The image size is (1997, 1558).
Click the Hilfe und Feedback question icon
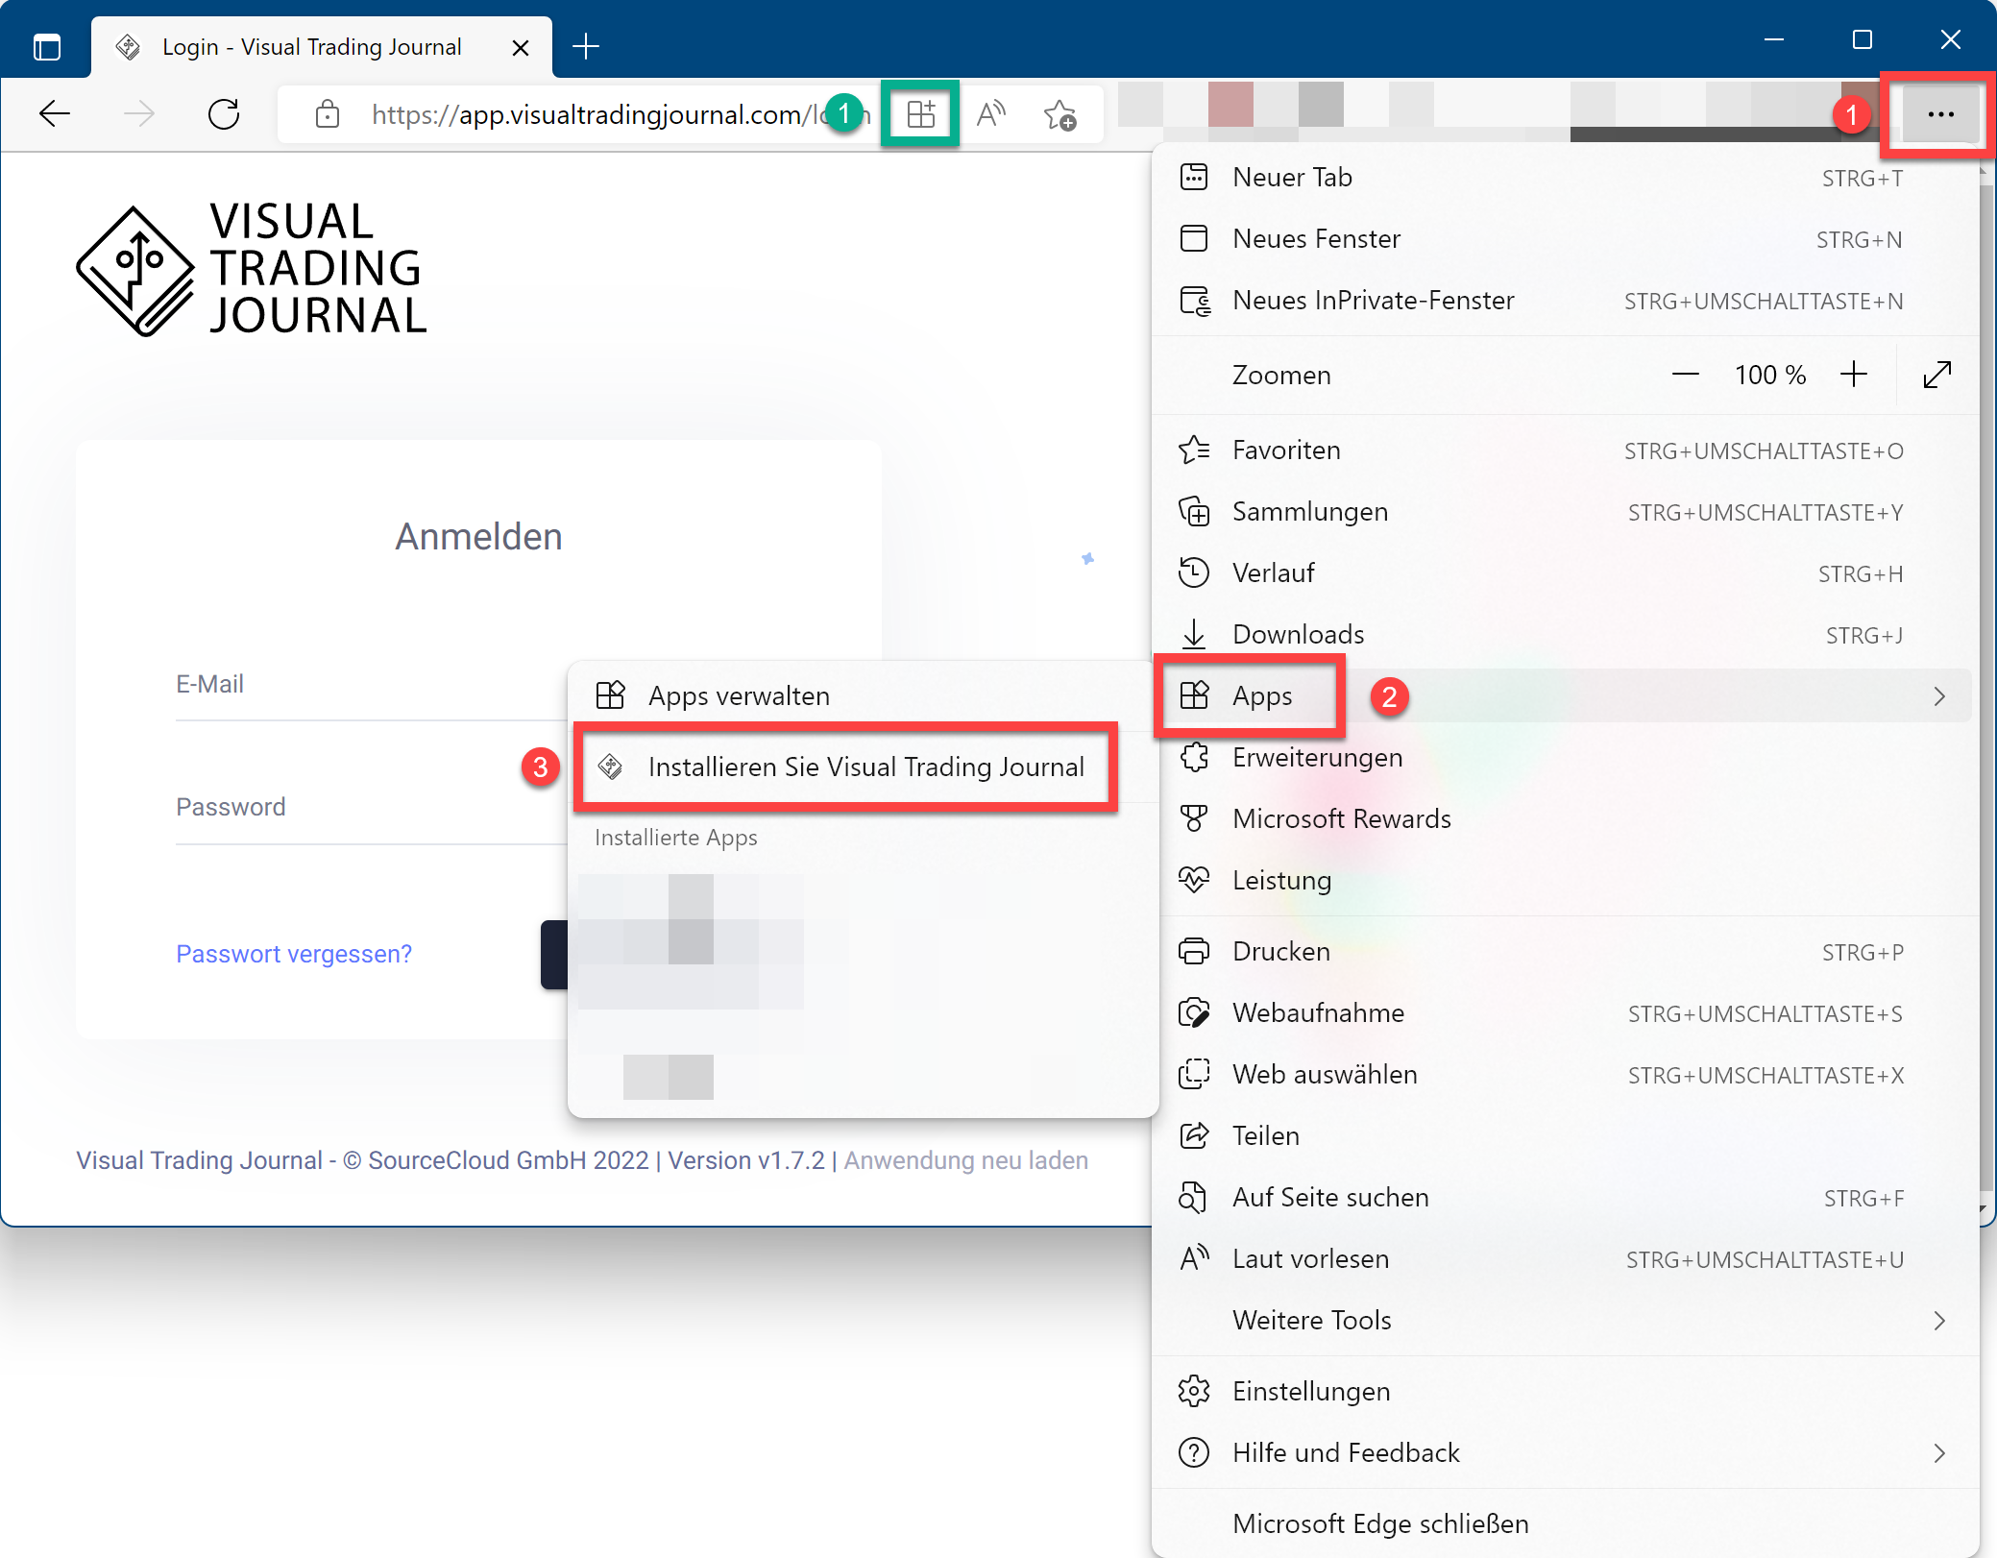1193,1453
